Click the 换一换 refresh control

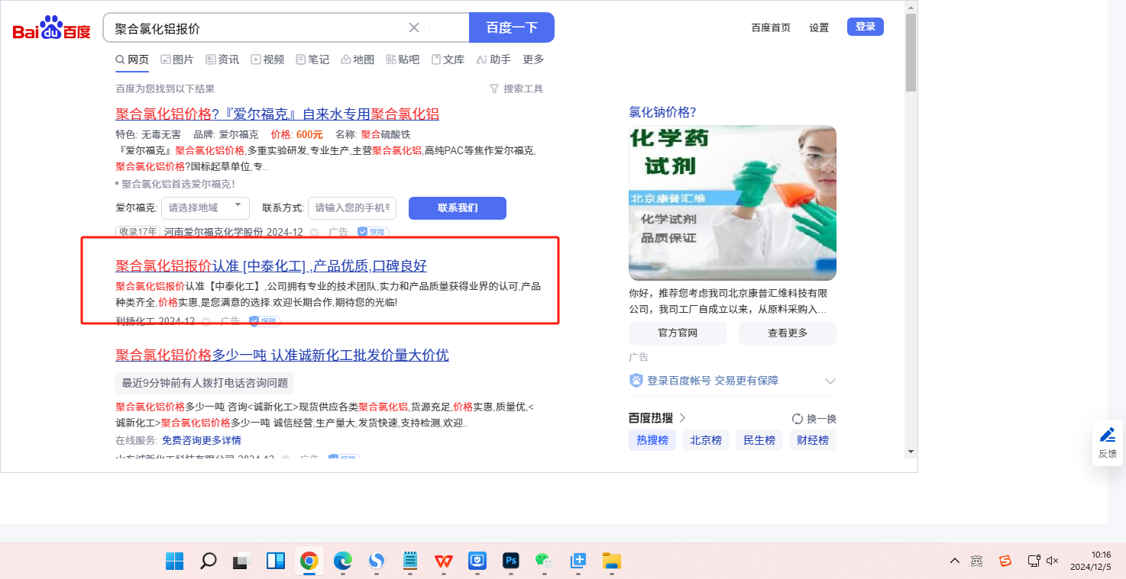click(814, 419)
